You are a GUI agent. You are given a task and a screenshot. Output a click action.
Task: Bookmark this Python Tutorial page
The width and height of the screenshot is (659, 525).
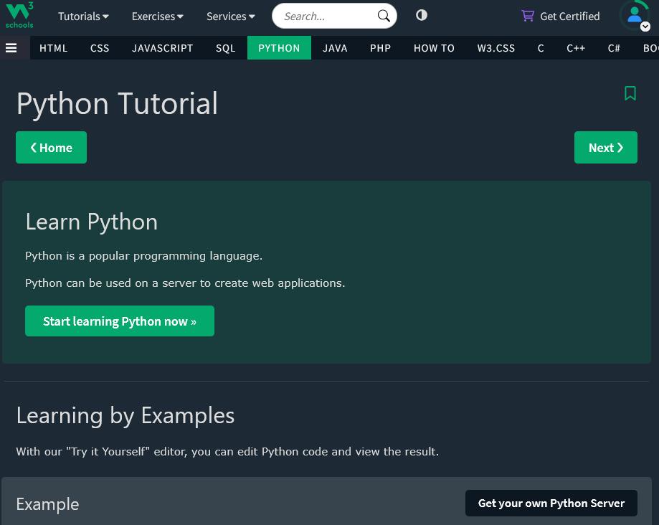[x=630, y=93]
